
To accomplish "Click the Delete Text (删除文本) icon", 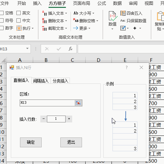I will 44,21.
